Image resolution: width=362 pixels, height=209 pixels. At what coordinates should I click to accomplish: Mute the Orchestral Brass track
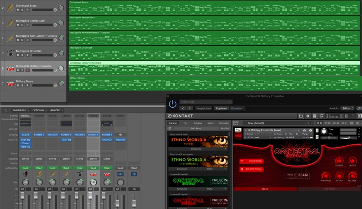coord(18,10)
